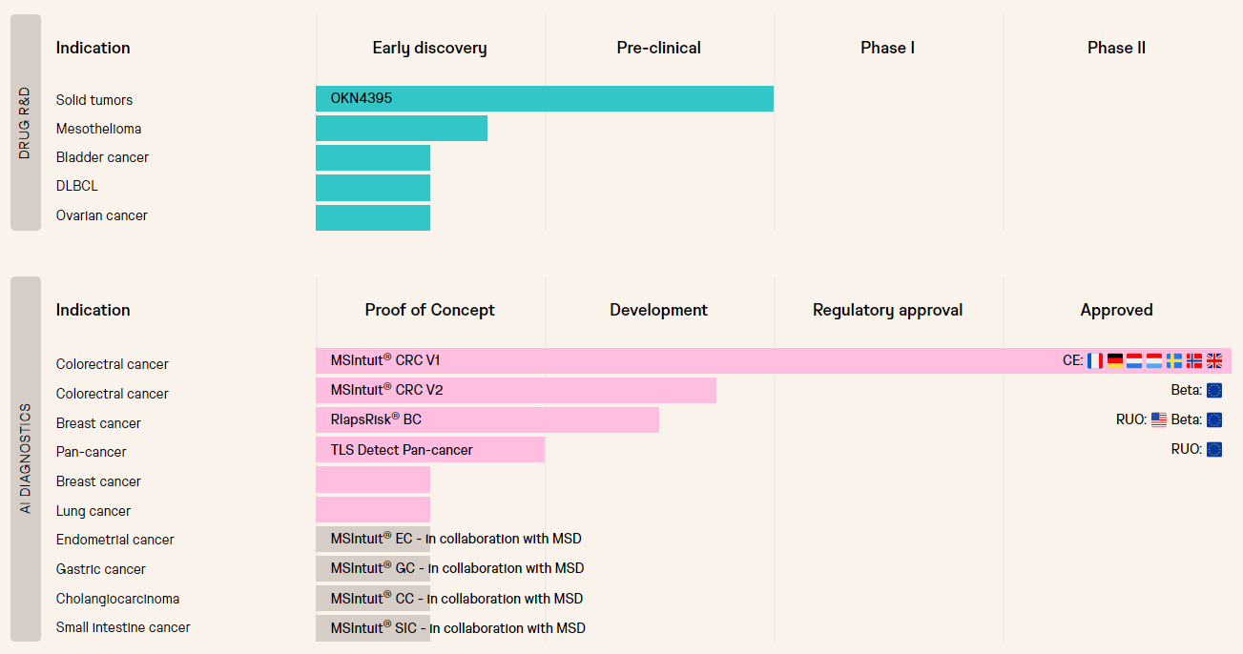Click the Pan-cancer indication label
Screen dimensions: 1243x654
92,452
